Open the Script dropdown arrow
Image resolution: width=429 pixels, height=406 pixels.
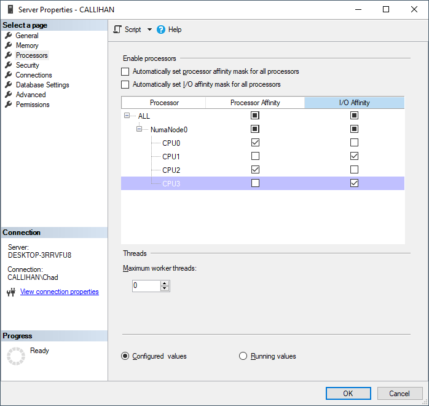click(x=149, y=30)
